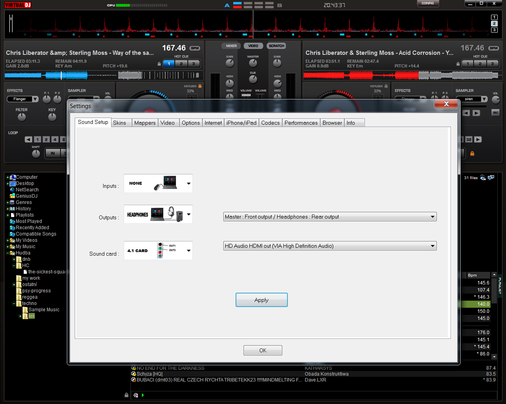506x404 pixels.
Task: Click the Inputs device image selector
Action: click(x=158, y=183)
